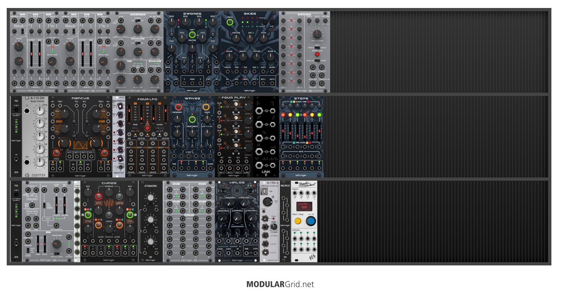Click the WAVEFORM knob on the 150 LFO

[x=57, y=244]
